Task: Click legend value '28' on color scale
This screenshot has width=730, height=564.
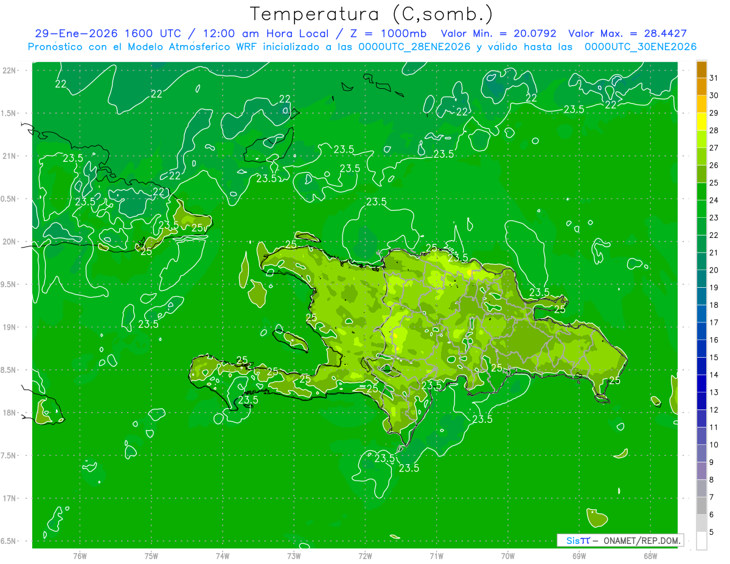Action: click(714, 130)
